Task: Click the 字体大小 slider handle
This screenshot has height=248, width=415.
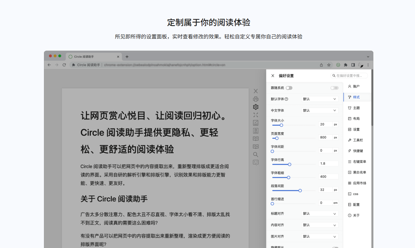Action: pyautogui.click(x=281, y=125)
